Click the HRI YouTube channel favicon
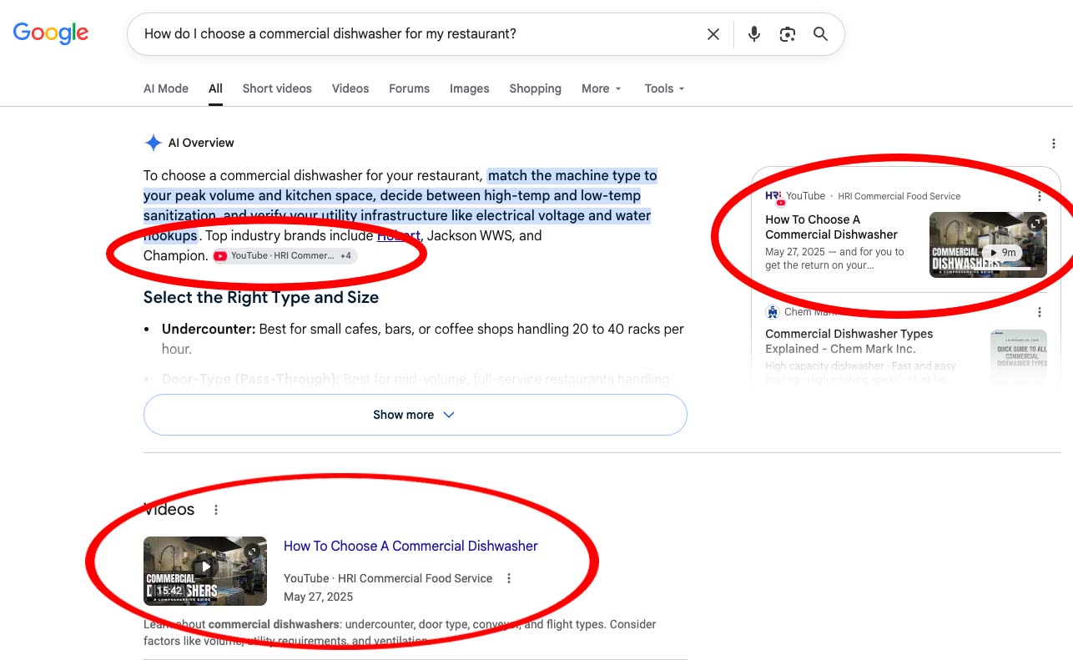 773,197
